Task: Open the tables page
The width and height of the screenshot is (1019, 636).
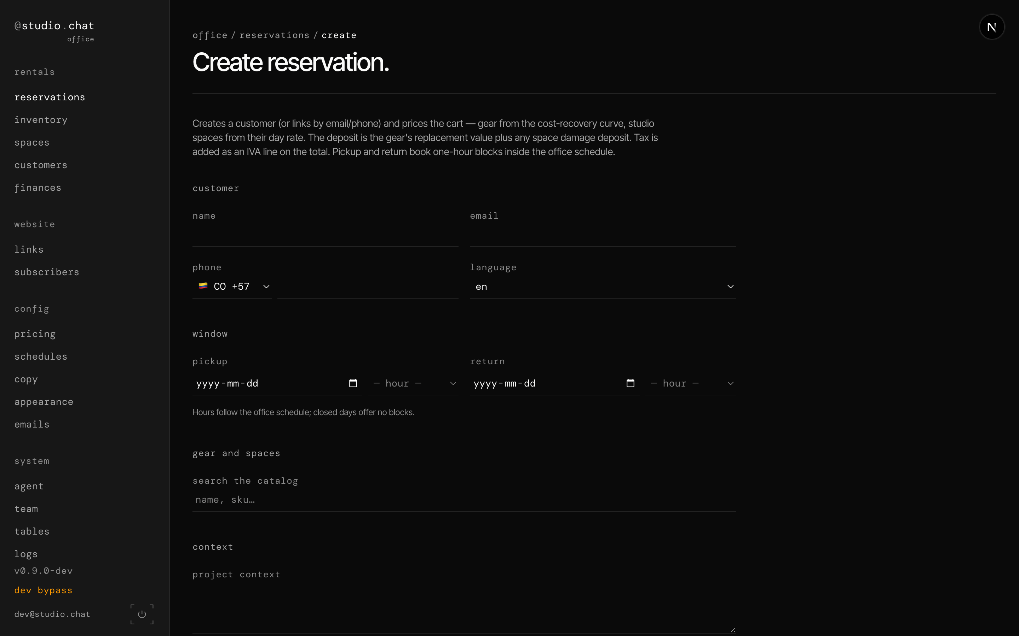Action: 32,532
